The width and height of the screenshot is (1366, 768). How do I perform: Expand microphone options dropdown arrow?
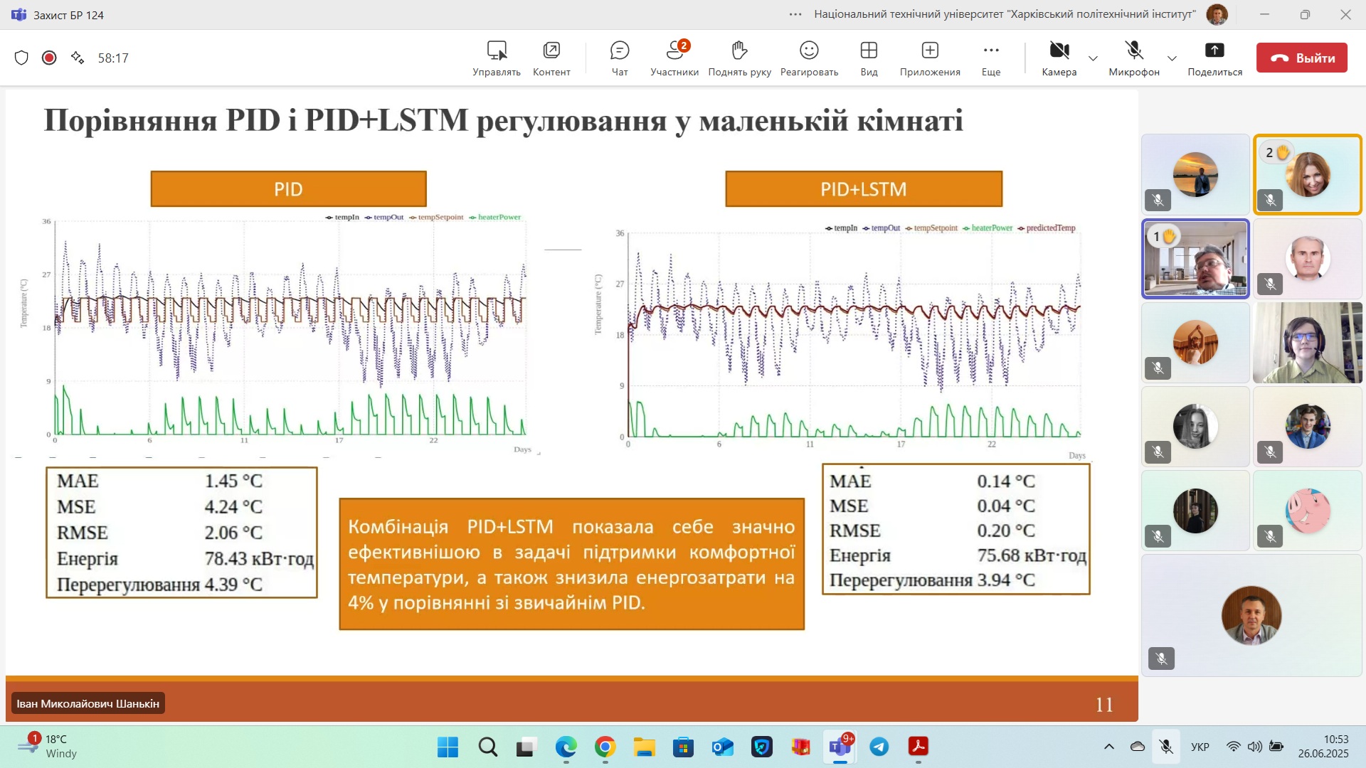(1172, 58)
